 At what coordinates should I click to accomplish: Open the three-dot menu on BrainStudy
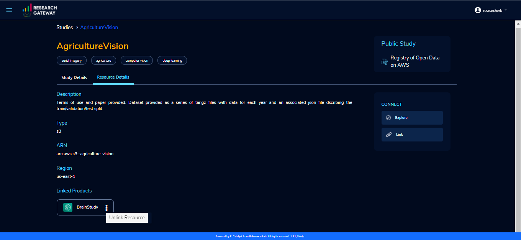point(106,208)
